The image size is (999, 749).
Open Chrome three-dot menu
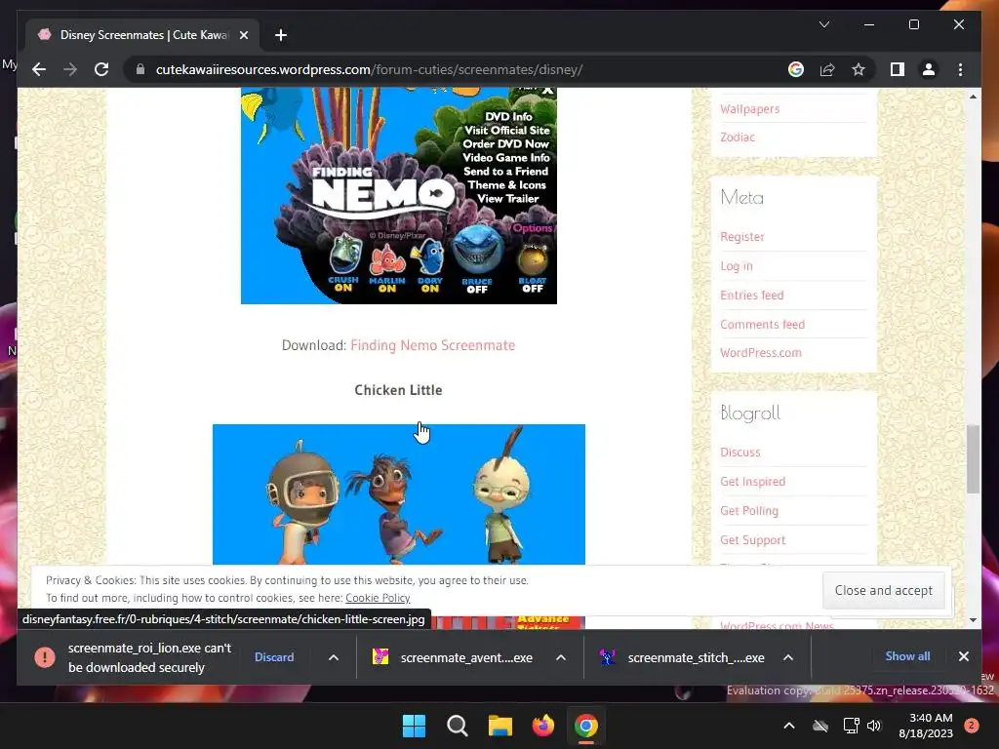pyautogui.click(x=960, y=69)
